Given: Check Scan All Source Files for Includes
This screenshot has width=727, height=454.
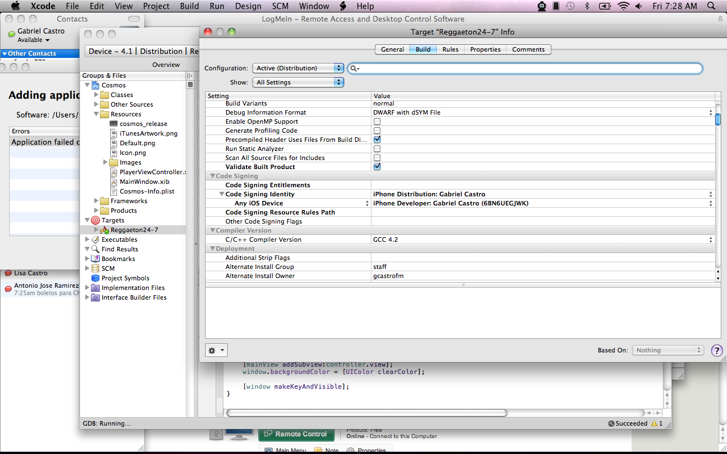Looking at the screenshot, I should (x=377, y=158).
